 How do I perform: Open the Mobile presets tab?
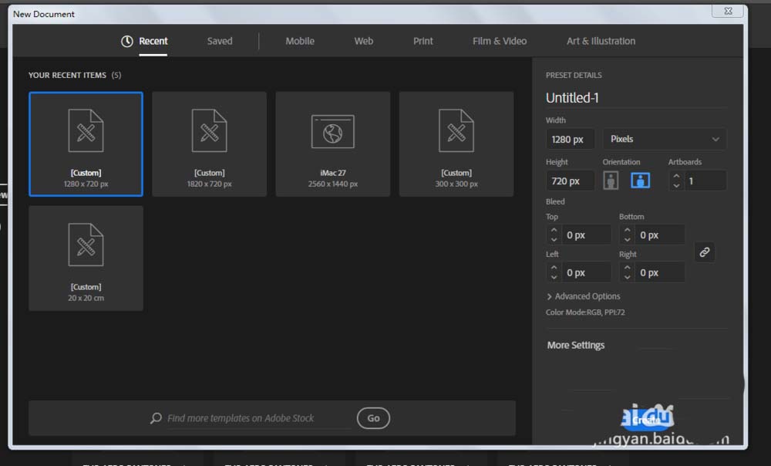coord(299,42)
